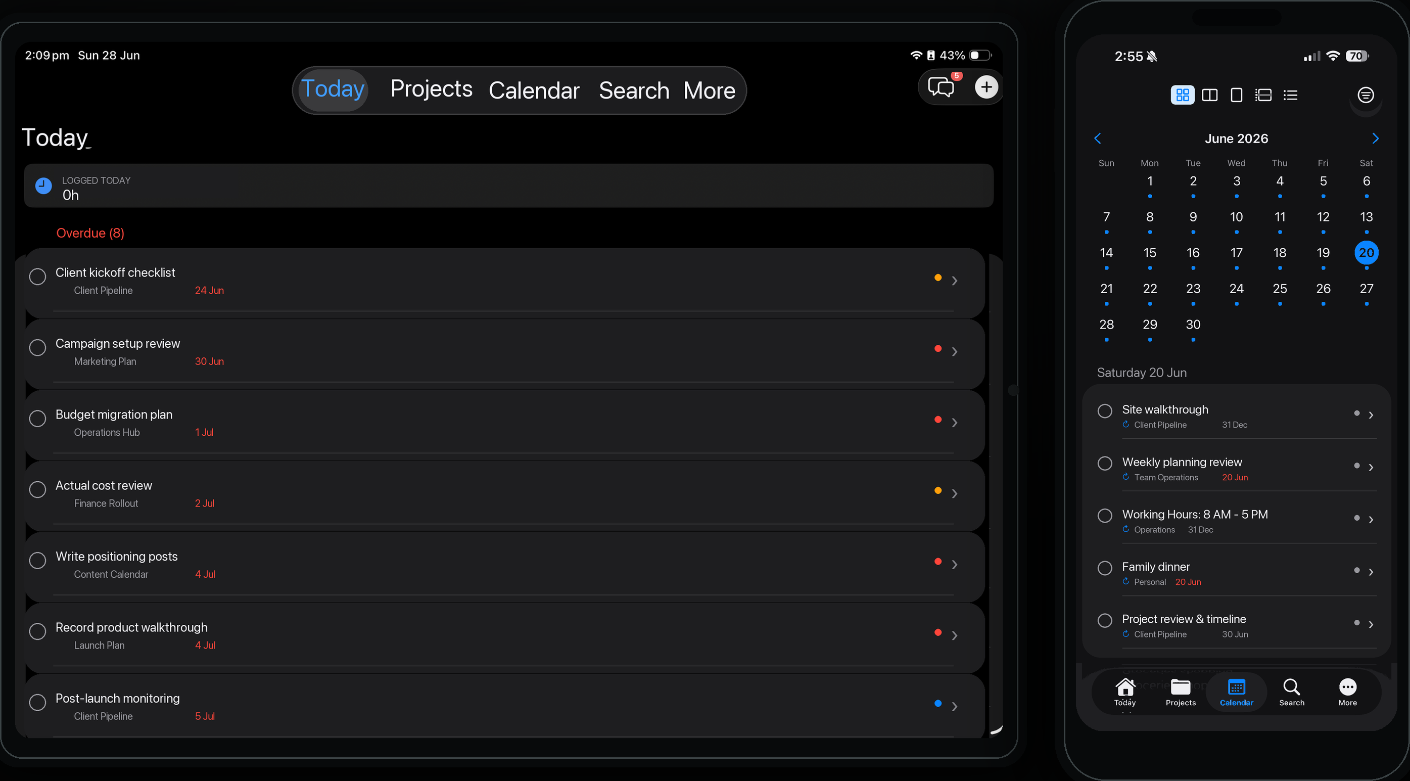Tap the plus add-task button
1410x781 pixels.
click(986, 86)
